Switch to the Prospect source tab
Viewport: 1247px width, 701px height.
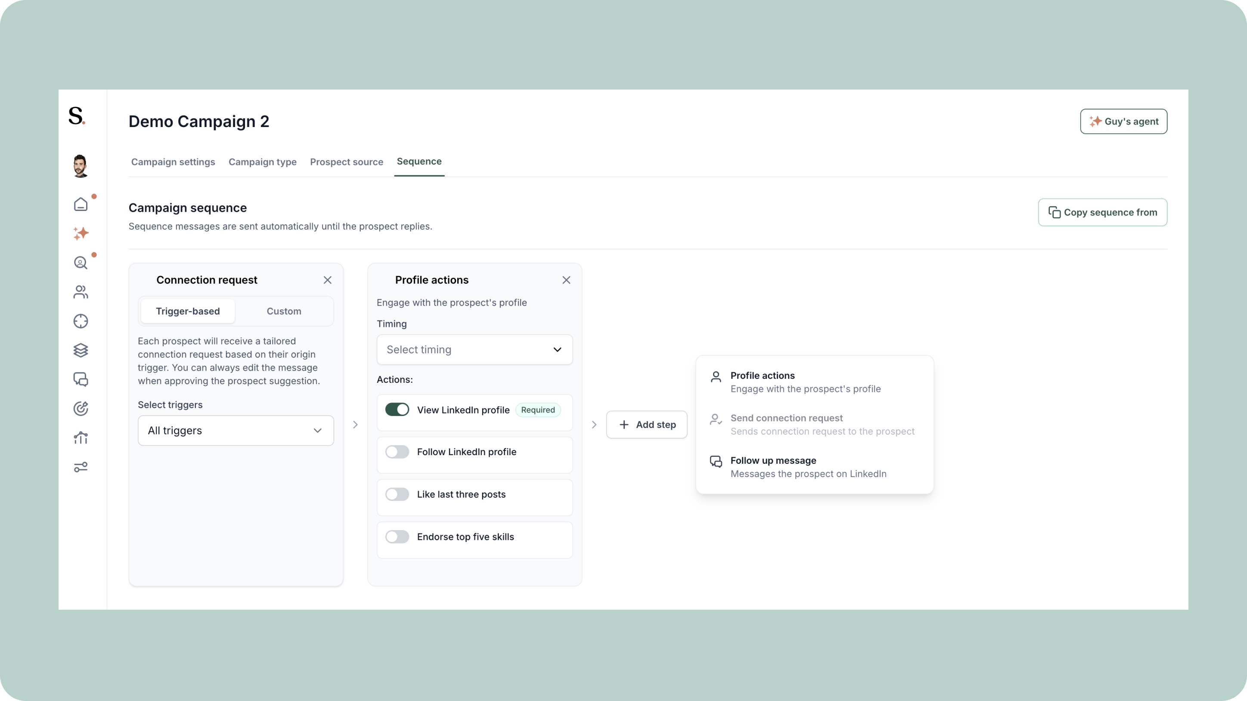pyautogui.click(x=347, y=162)
